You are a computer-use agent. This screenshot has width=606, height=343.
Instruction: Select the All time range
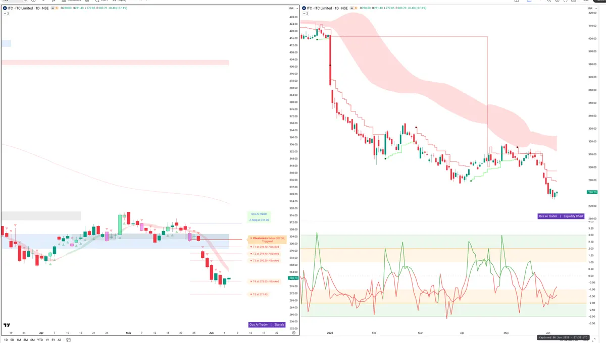pyautogui.click(x=59, y=340)
